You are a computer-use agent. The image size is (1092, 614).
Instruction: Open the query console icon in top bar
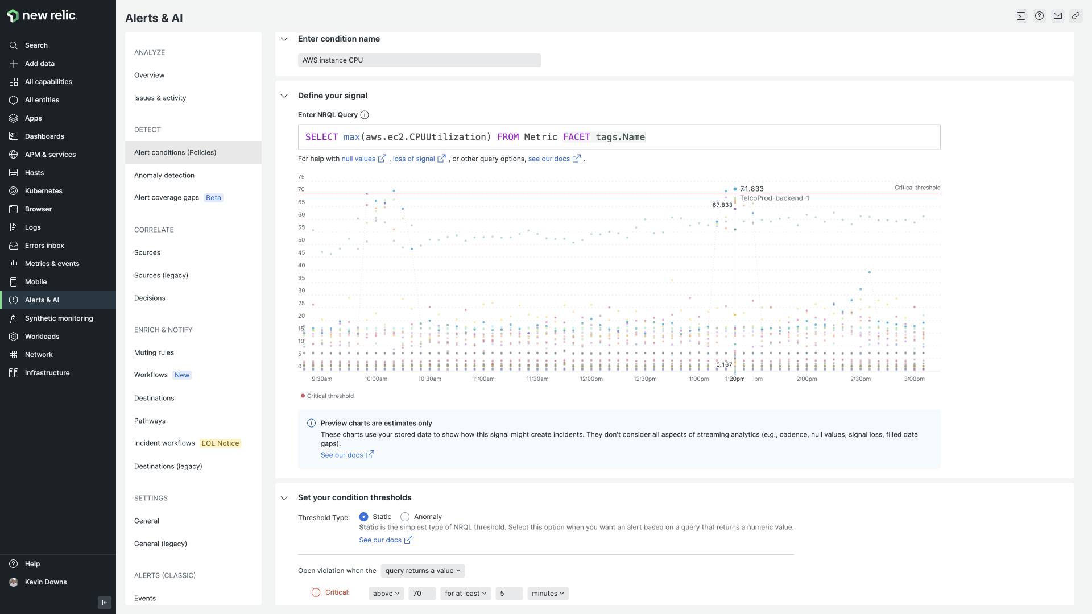coord(1021,15)
